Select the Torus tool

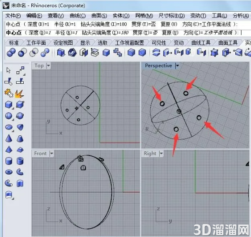[9, 172]
